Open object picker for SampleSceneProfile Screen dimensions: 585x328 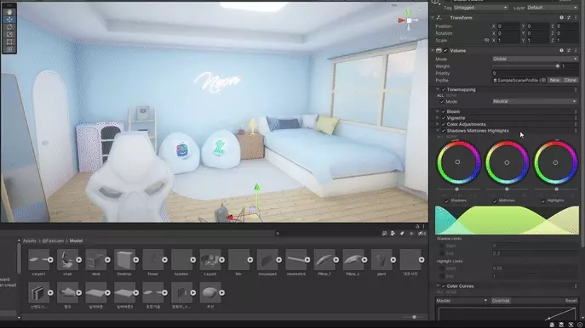point(543,80)
